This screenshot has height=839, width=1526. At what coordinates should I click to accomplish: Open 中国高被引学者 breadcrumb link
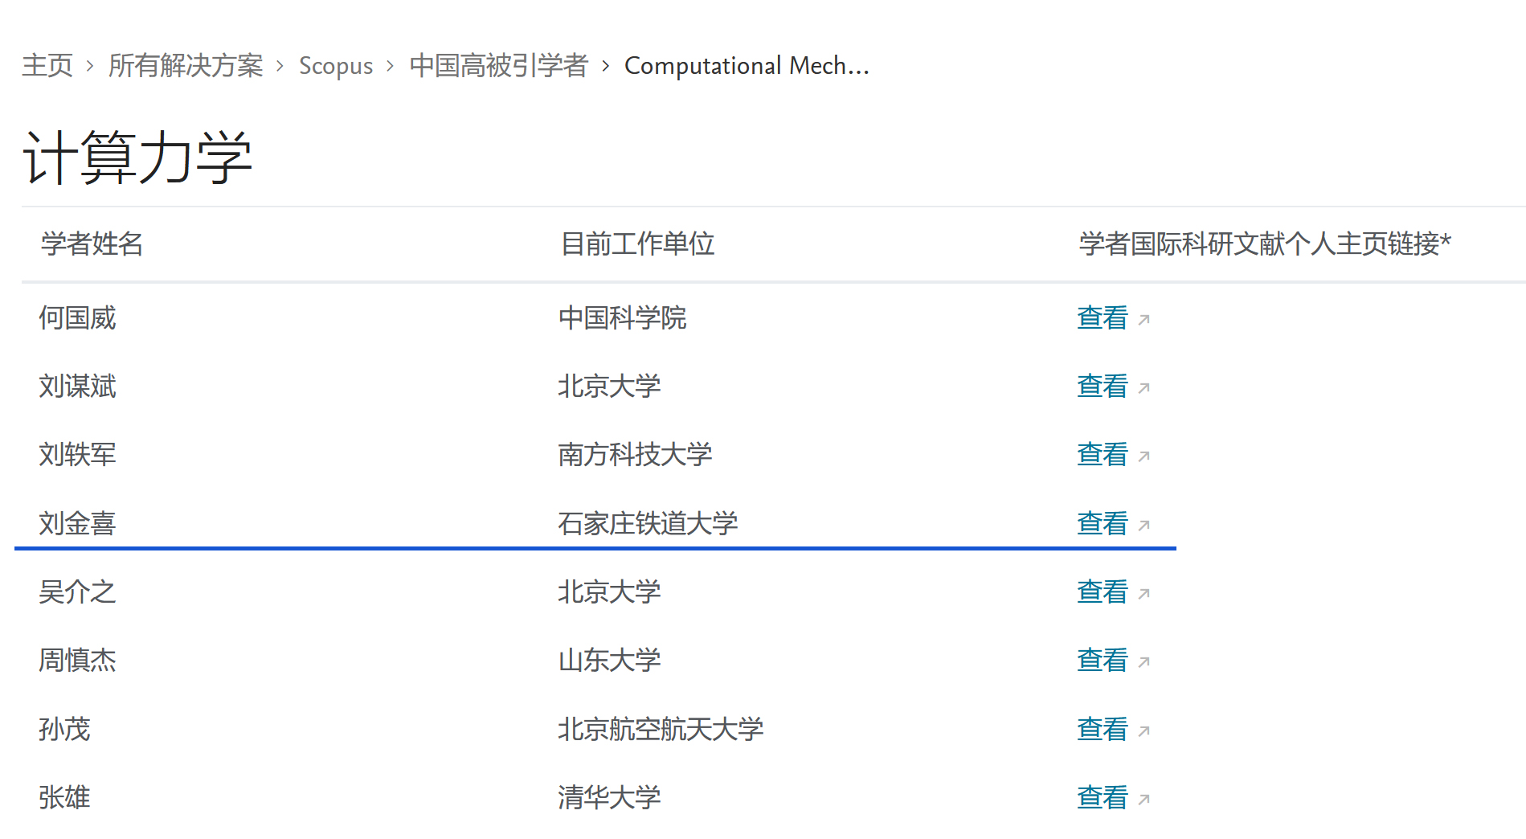coord(498,65)
